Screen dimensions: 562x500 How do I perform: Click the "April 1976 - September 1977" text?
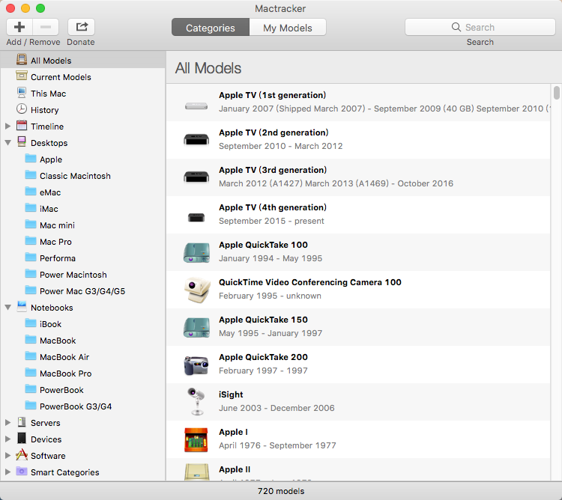(x=277, y=445)
